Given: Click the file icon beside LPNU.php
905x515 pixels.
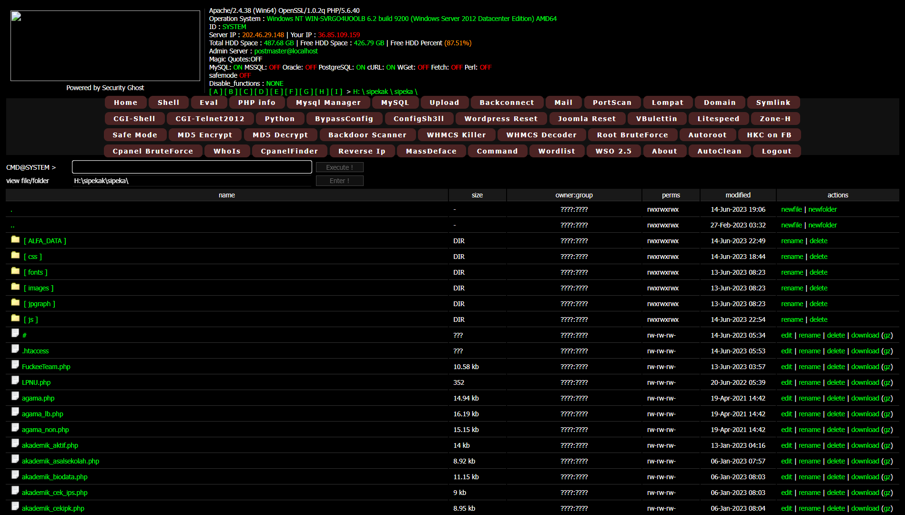Looking at the screenshot, I should pyautogui.click(x=15, y=381).
